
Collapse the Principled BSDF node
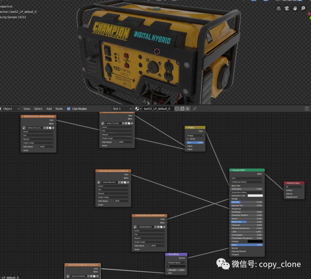(231, 170)
